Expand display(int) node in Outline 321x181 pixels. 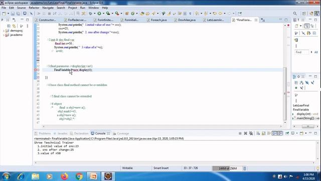293,114
